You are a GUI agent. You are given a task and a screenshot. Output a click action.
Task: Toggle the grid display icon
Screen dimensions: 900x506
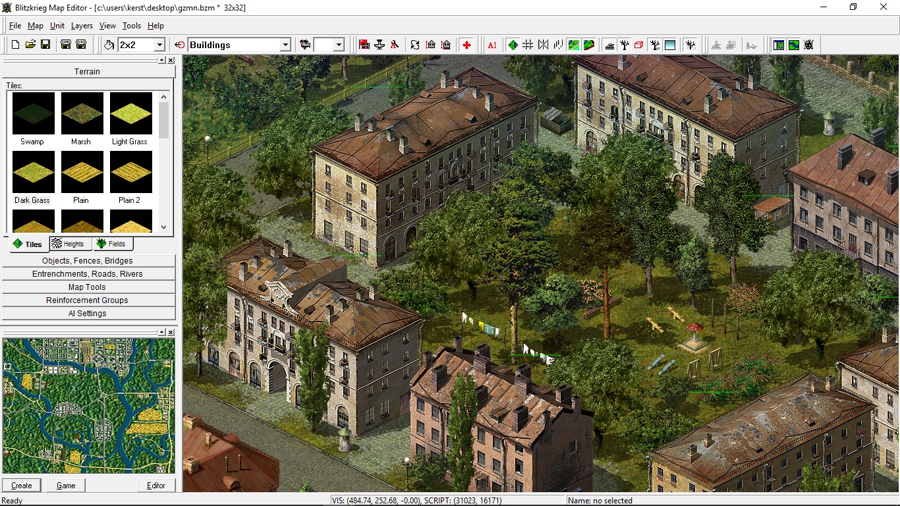pos(528,45)
